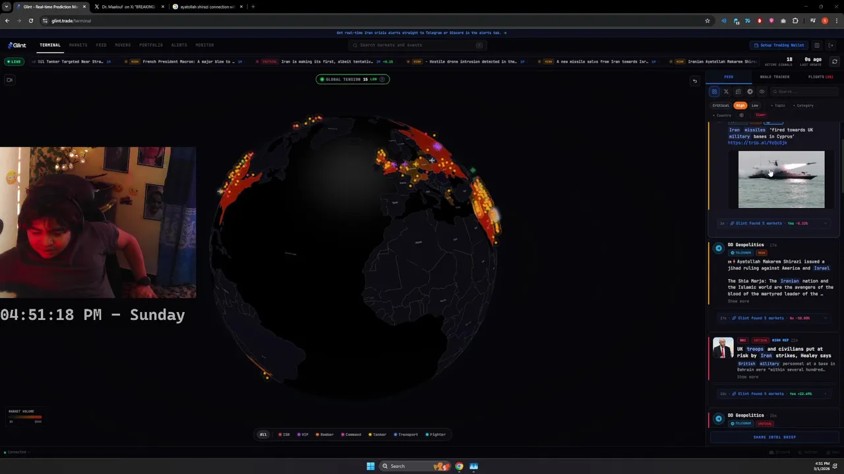This screenshot has width=844, height=474.
Task: Click the undo arrow icon above feed panel
Action: point(694,81)
